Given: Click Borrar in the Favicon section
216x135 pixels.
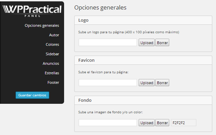Looking at the screenshot, I should point(162,83).
